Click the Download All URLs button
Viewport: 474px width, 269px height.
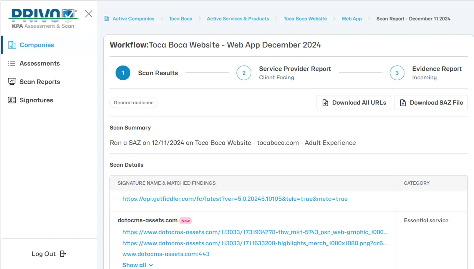coord(353,102)
